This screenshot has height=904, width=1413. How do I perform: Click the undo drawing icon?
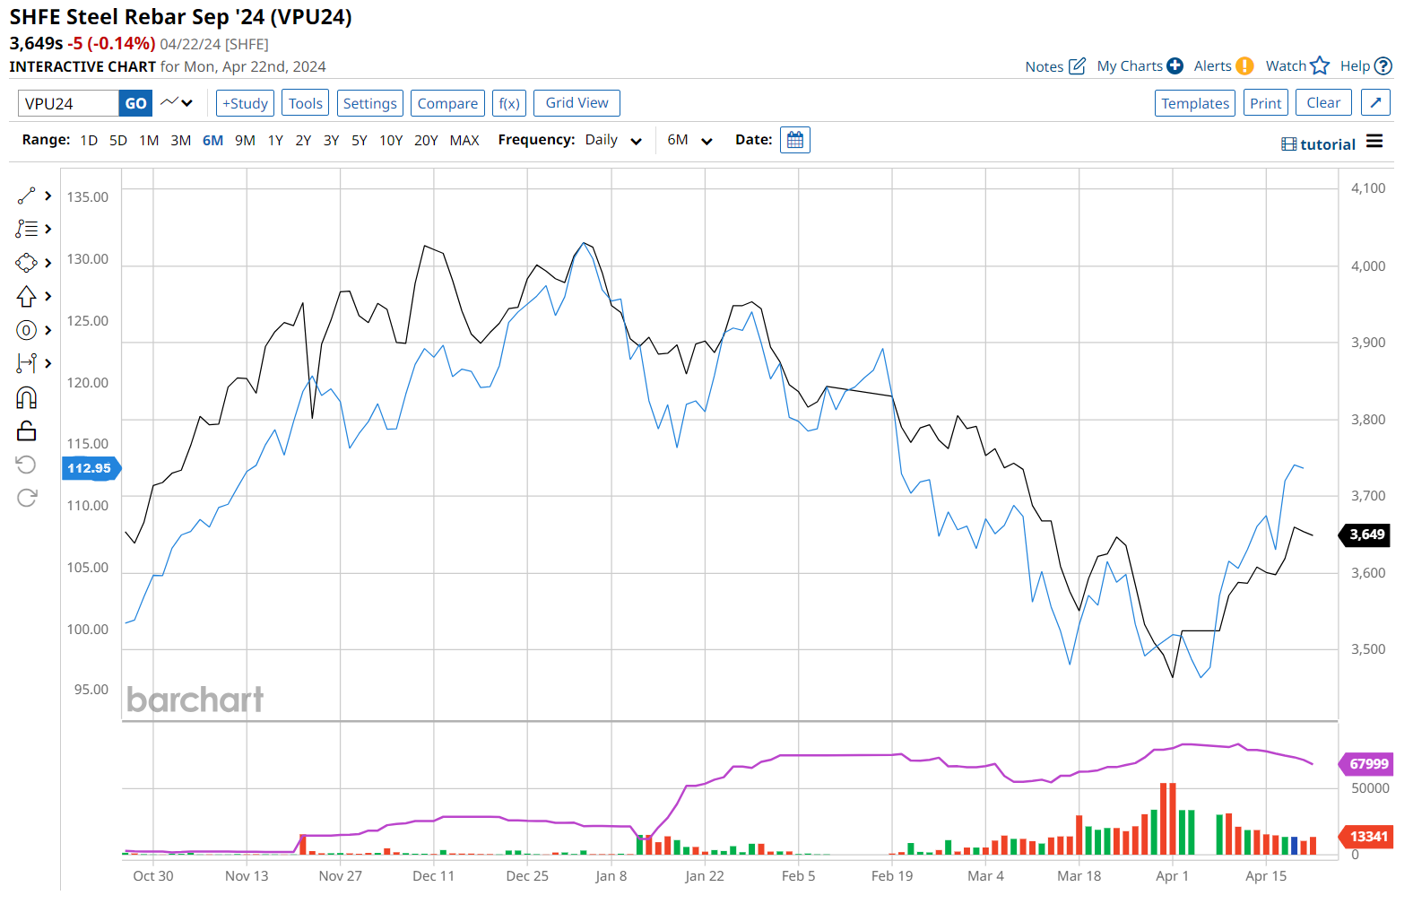26,464
